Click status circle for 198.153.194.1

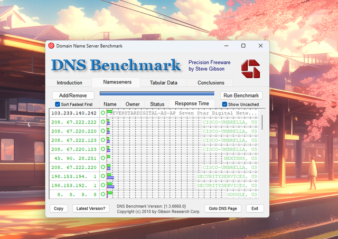pyautogui.click(x=103, y=176)
